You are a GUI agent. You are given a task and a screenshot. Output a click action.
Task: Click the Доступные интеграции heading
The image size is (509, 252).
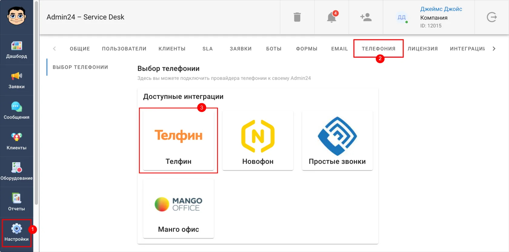tap(183, 97)
